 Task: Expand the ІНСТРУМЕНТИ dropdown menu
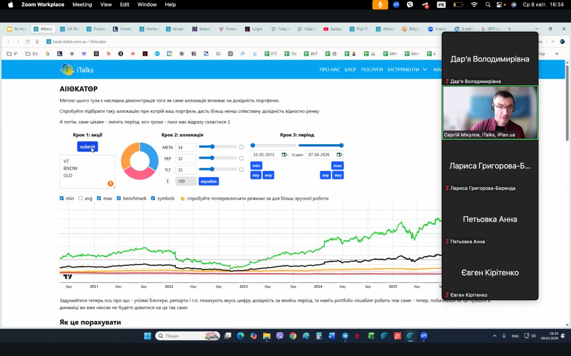[406, 69]
